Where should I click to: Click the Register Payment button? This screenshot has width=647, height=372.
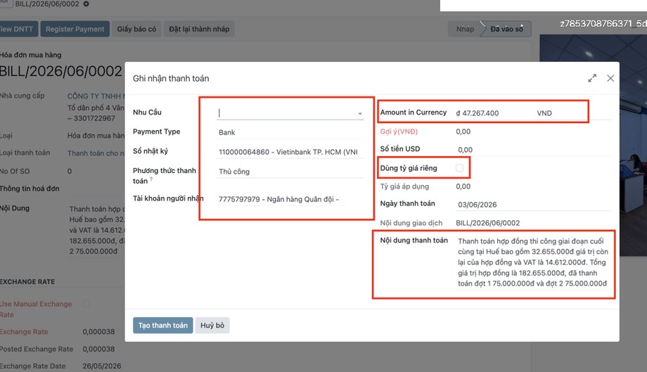point(75,29)
